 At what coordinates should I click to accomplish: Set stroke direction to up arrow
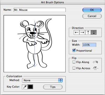point(88,32)
